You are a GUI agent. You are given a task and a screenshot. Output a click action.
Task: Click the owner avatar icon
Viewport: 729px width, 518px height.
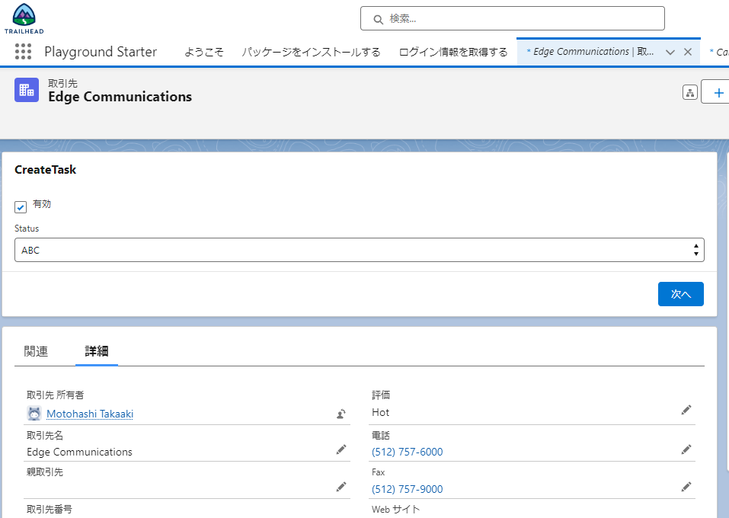(x=34, y=414)
